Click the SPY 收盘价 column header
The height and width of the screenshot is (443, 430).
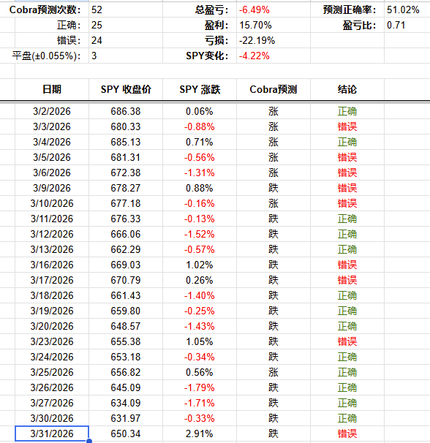pyautogui.click(x=126, y=89)
